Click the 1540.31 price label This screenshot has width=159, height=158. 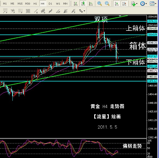pos(153,43)
